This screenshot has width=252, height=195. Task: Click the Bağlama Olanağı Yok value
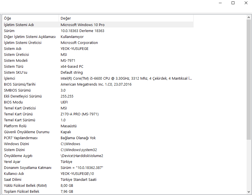coord(78,138)
